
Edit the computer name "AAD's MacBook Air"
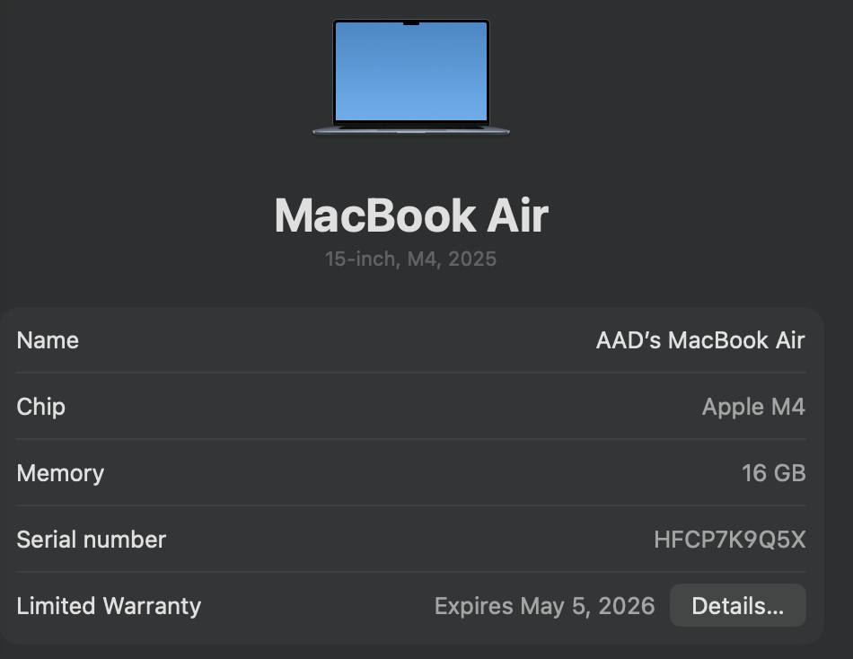click(x=700, y=340)
